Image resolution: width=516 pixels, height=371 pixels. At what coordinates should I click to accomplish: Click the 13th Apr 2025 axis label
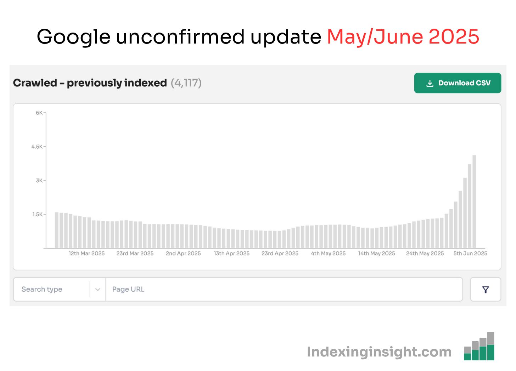(x=232, y=253)
